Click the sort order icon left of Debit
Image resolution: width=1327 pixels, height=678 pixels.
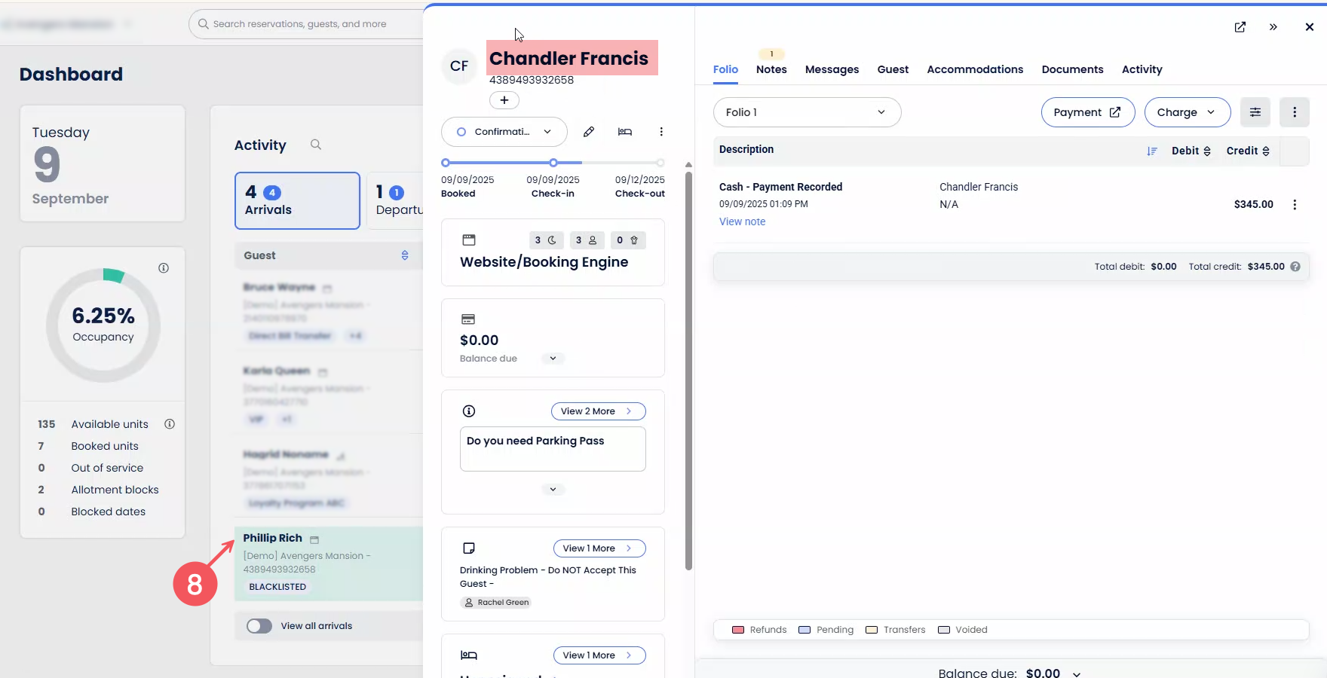click(1152, 151)
